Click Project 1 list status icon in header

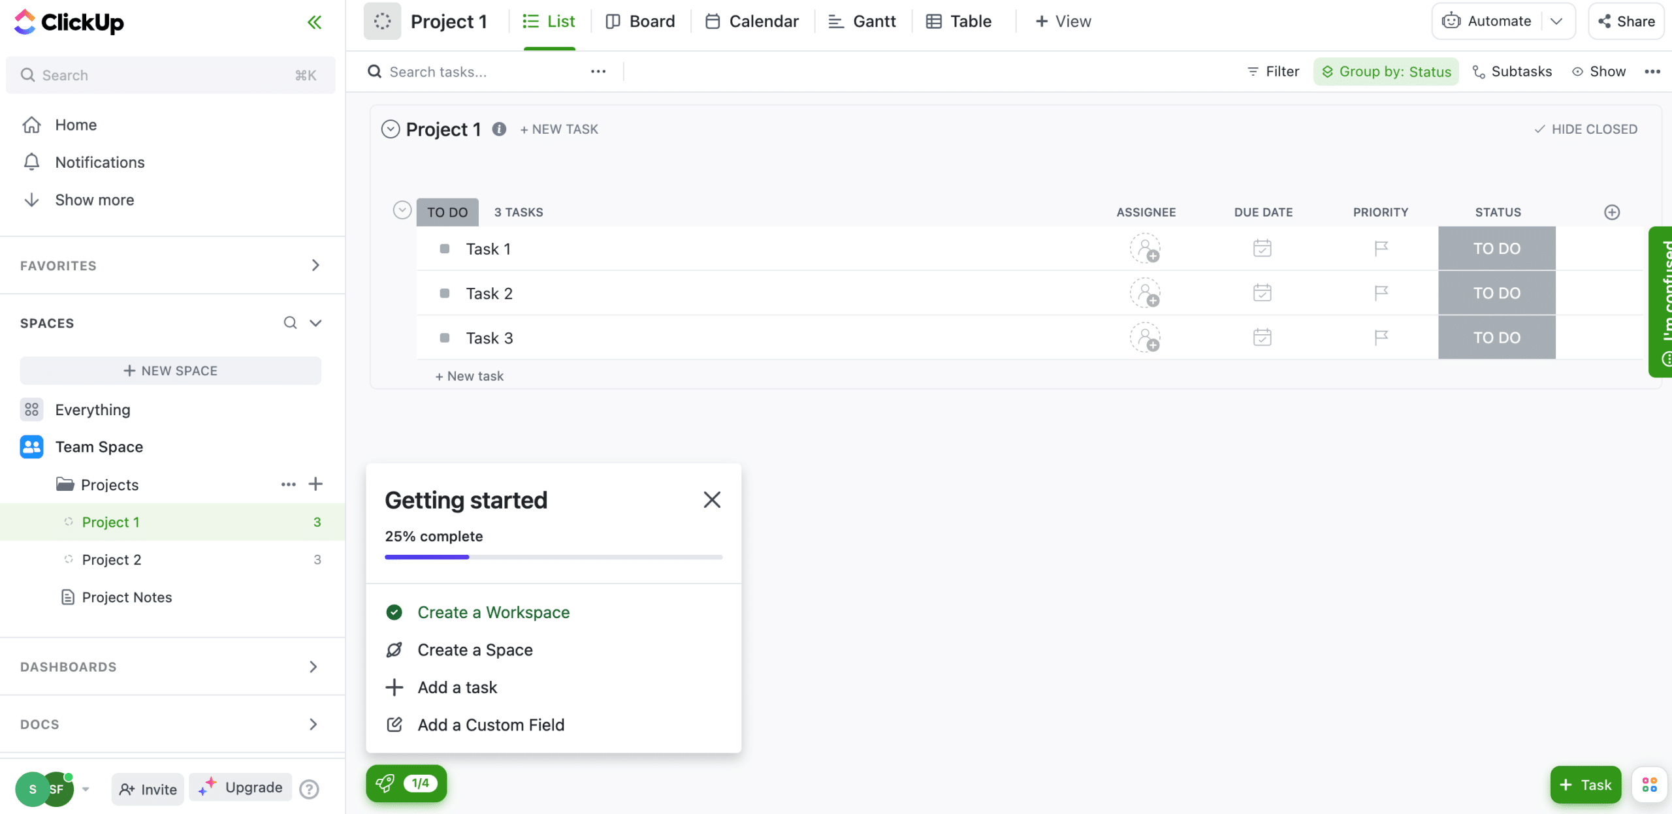382,22
